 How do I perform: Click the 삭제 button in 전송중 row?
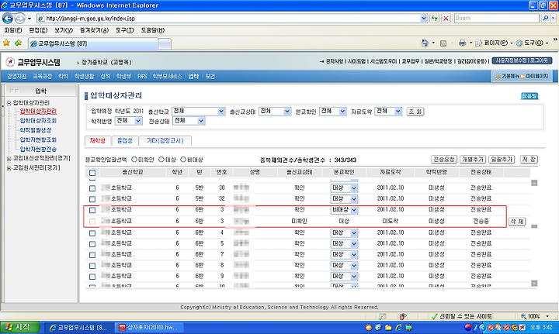point(517,221)
